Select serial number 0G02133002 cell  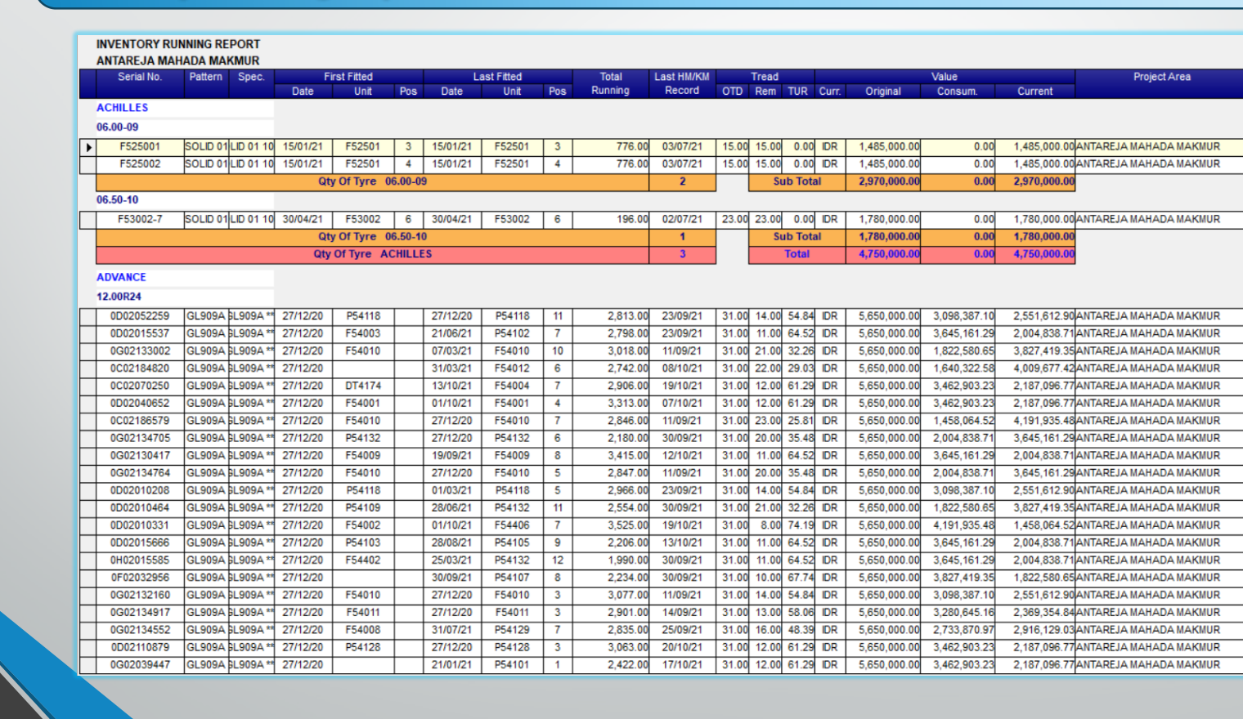tap(140, 351)
